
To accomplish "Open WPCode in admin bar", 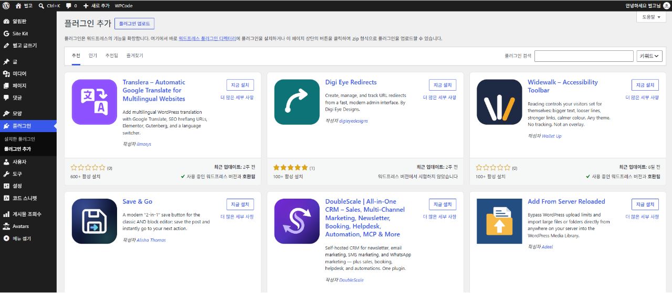I will [123, 5].
